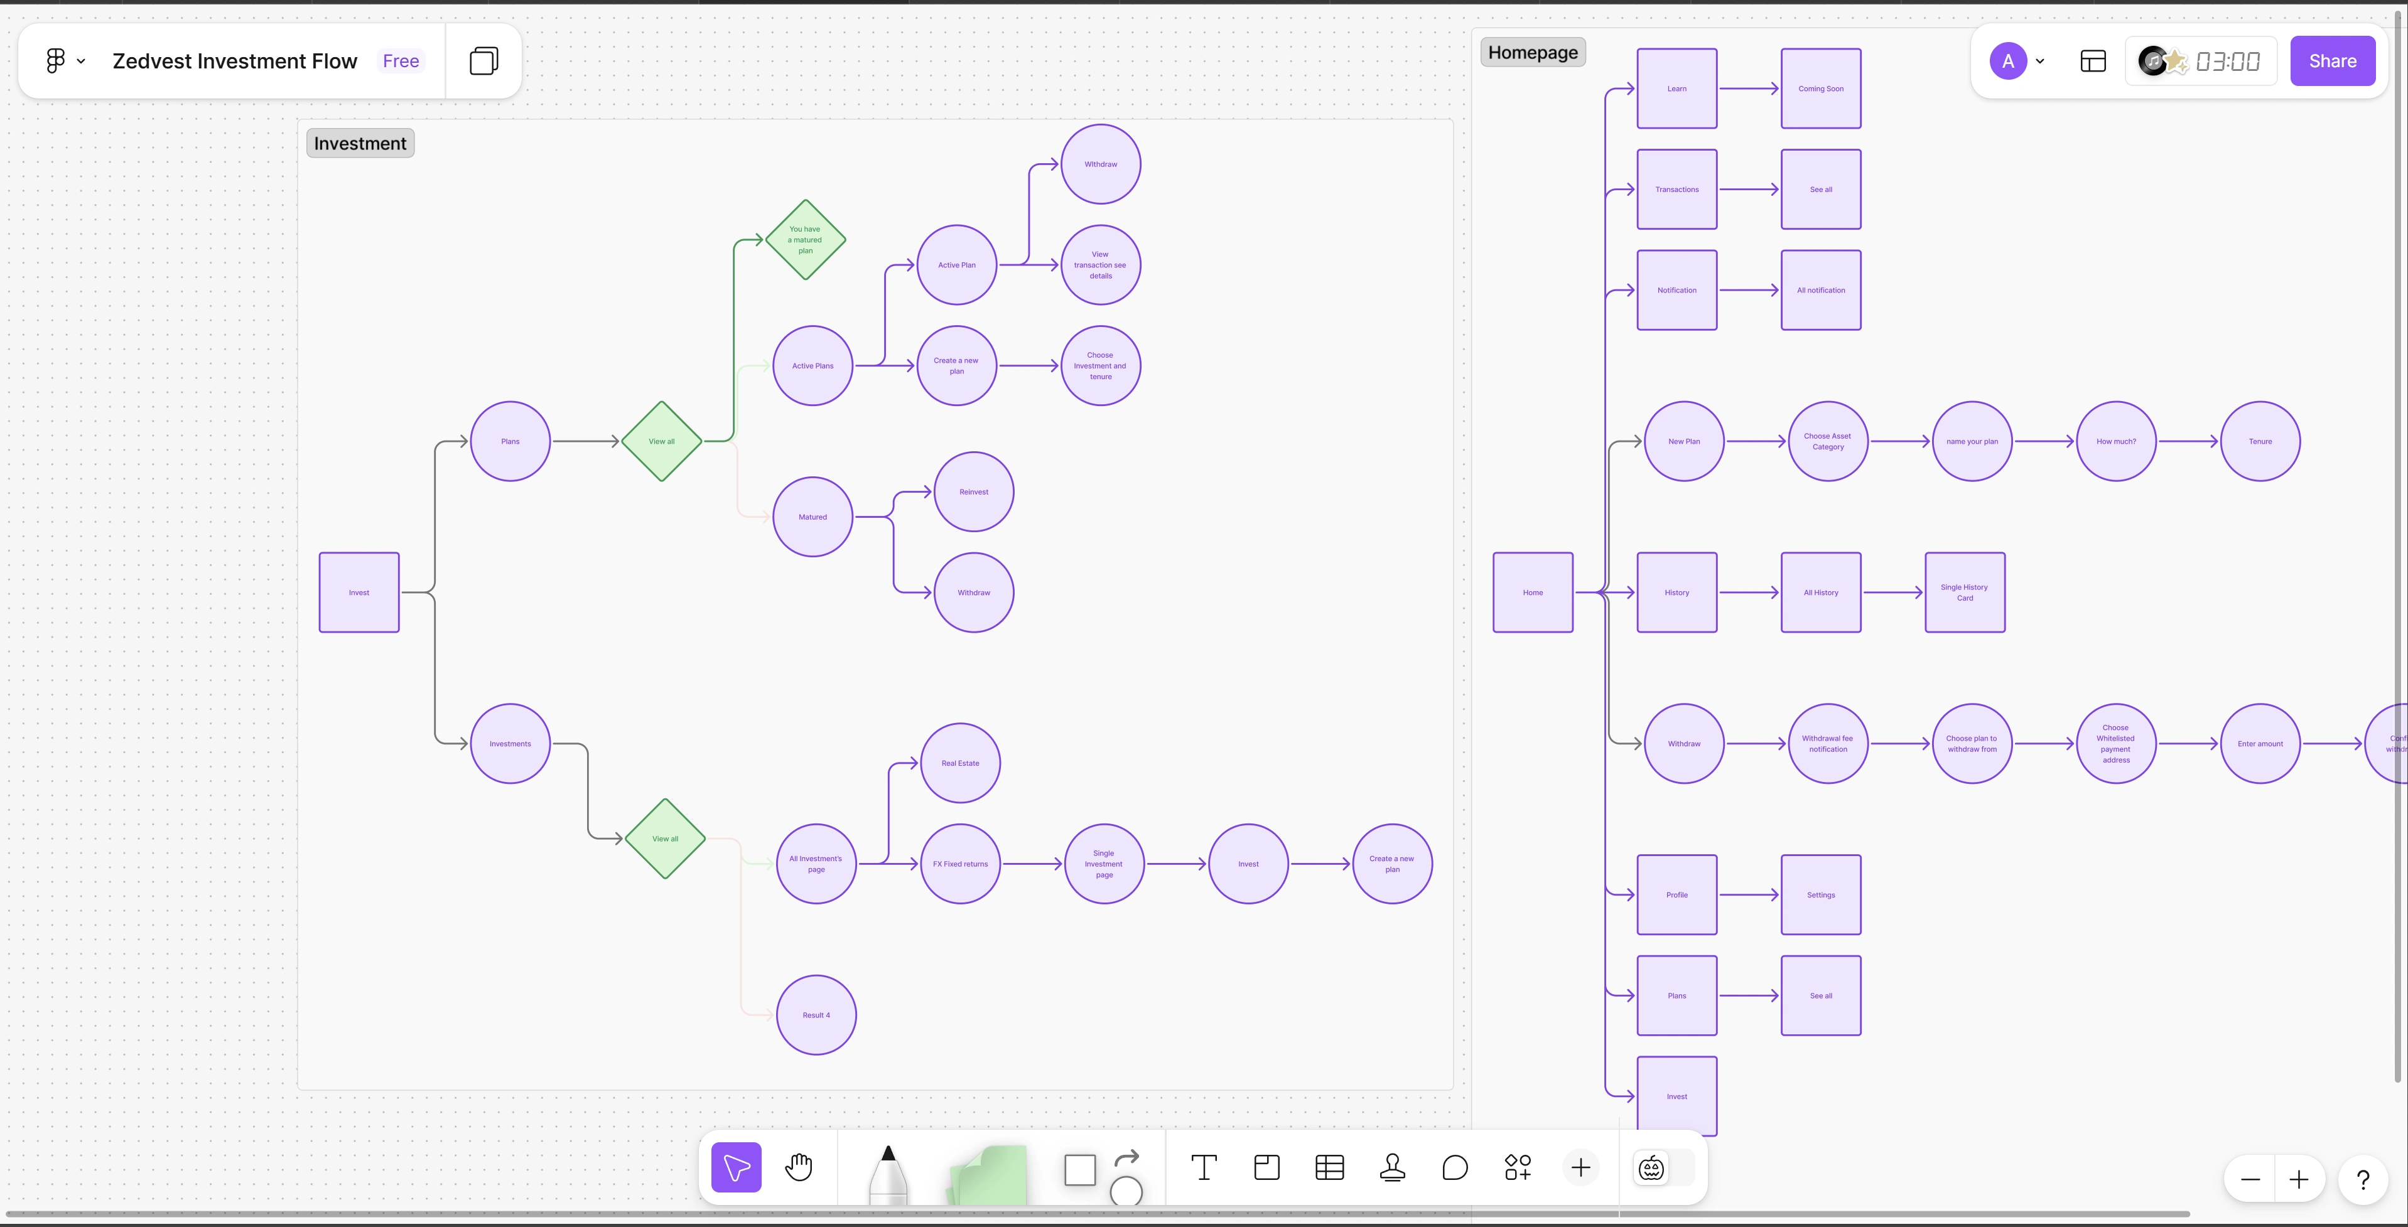Open the 03:00 timer control
2408x1227 pixels.
click(x=2227, y=62)
